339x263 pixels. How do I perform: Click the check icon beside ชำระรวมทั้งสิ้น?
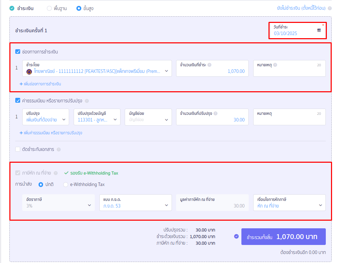coord(236,236)
